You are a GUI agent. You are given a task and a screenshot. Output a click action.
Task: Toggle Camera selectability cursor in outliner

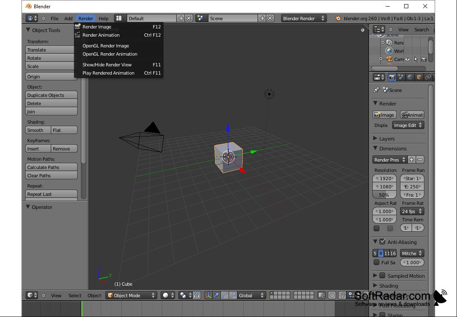416,59
